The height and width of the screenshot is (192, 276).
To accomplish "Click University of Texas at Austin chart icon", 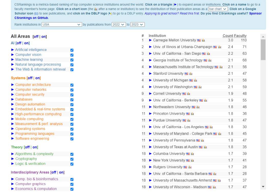I will (205, 147).
